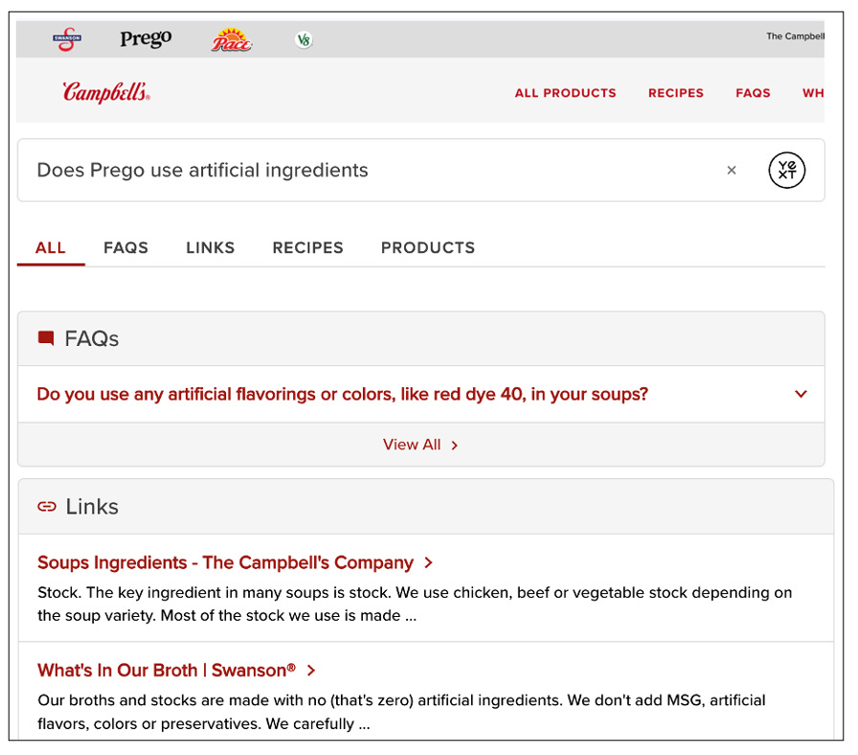The width and height of the screenshot is (858, 755).
Task: Open the V8 brand logo
Action: [304, 39]
